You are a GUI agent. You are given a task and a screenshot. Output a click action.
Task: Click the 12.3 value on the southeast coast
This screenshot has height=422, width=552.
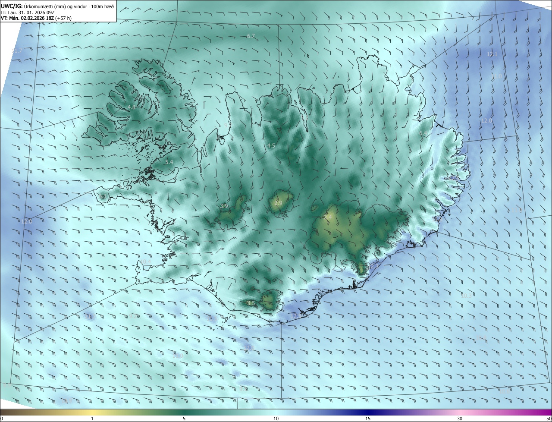tap(373, 267)
